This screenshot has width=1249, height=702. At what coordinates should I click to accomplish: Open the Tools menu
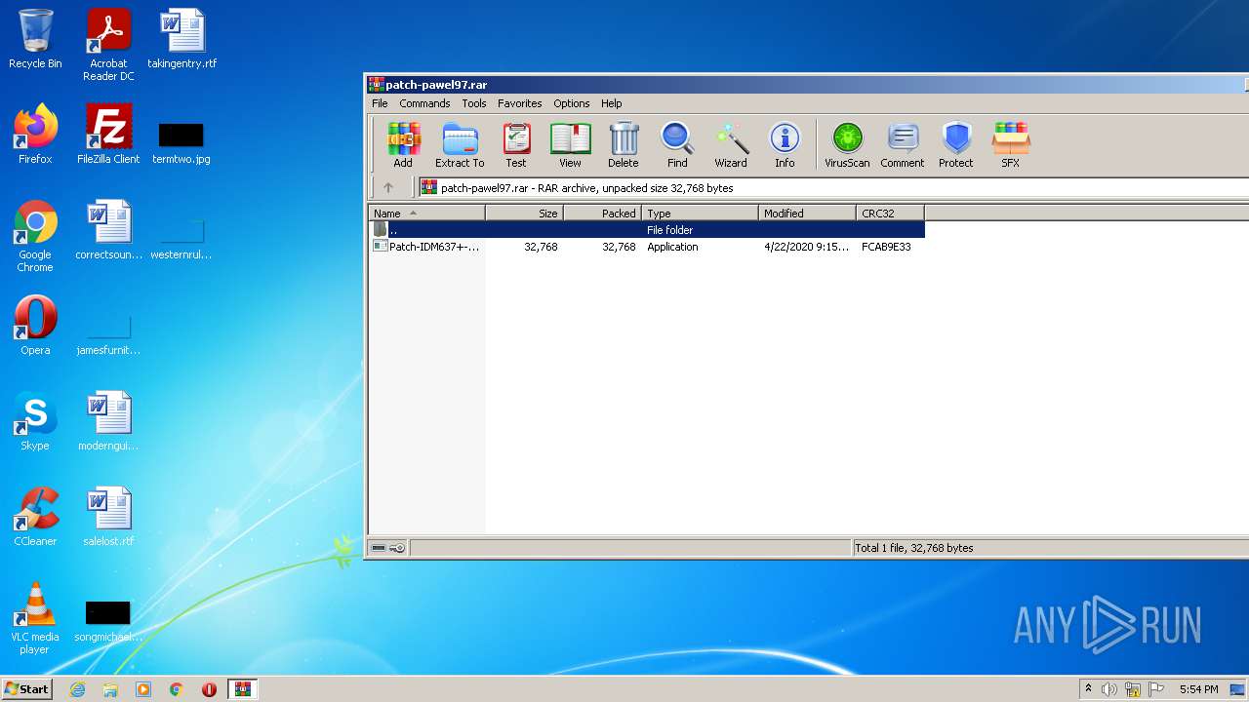click(474, 103)
